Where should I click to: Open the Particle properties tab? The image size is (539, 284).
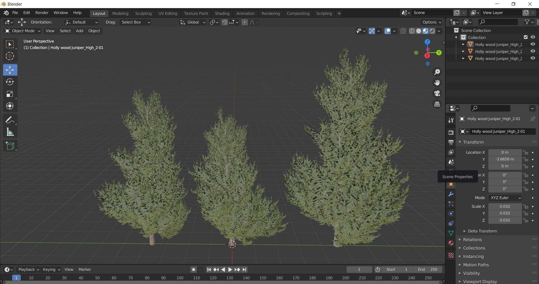click(451, 204)
